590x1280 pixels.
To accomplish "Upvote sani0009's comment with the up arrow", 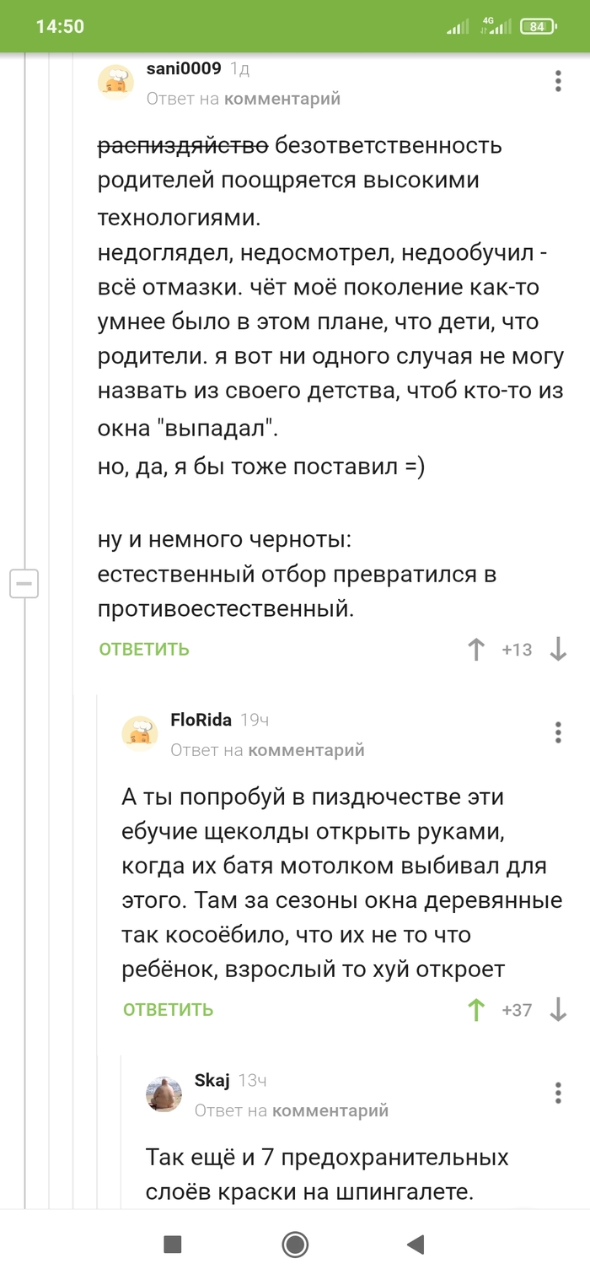I will (x=476, y=650).
